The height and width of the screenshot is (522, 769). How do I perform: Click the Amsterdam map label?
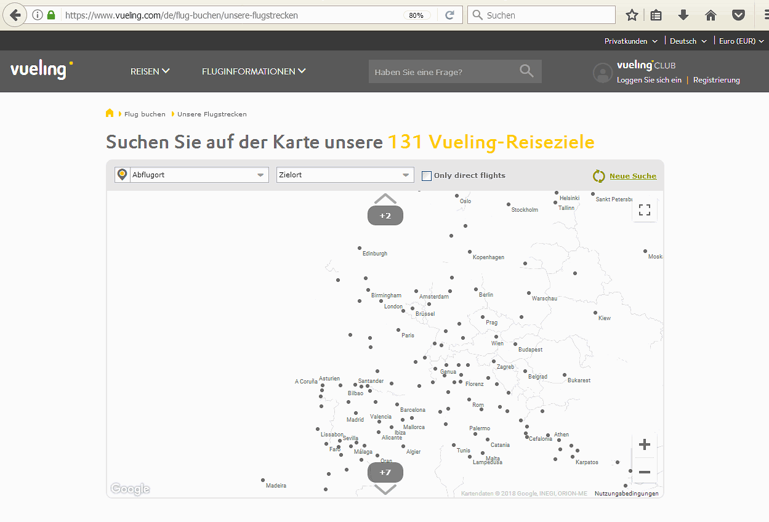(x=434, y=297)
